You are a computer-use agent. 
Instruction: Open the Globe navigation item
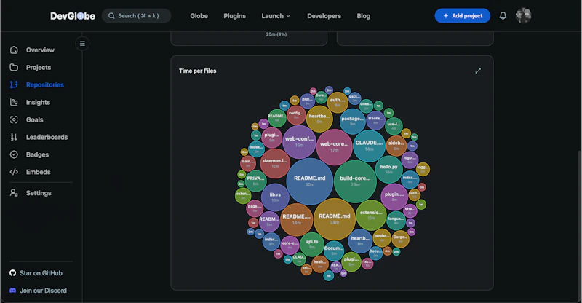[x=199, y=16]
